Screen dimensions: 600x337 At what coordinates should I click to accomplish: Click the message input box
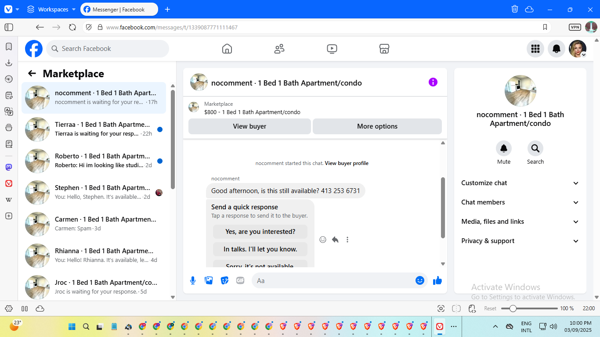click(333, 280)
